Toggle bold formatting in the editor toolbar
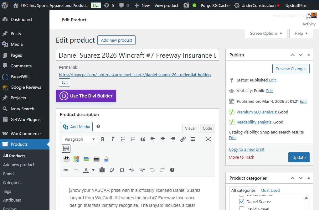319x210 pixels. pyautogui.click(x=103, y=139)
